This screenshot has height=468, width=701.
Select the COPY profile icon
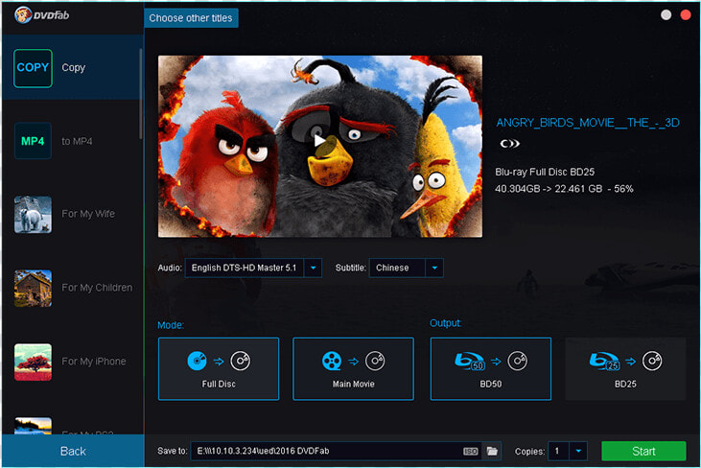pyautogui.click(x=33, y=68)
